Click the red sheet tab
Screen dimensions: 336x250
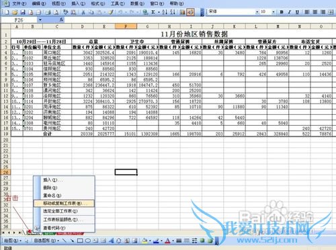click(70, 233)
